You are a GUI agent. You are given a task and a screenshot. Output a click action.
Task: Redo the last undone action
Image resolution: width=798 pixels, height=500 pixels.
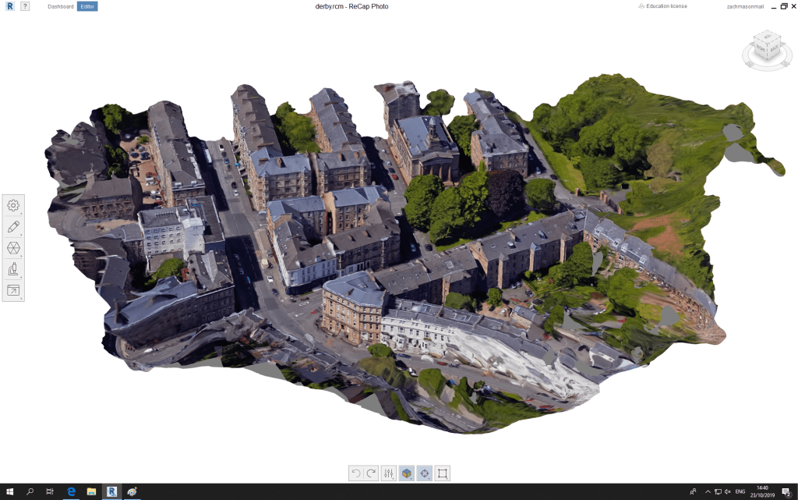point(371,473)
